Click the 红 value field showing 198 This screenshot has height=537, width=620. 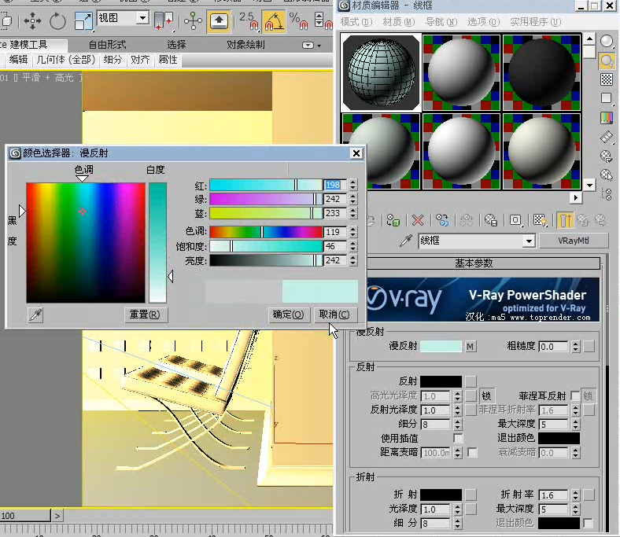(x=335, y=185)
